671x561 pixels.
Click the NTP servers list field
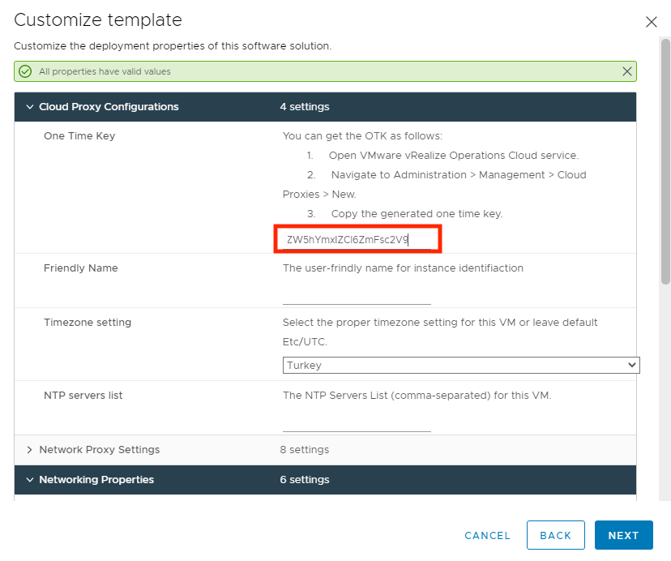coord(357,422)
